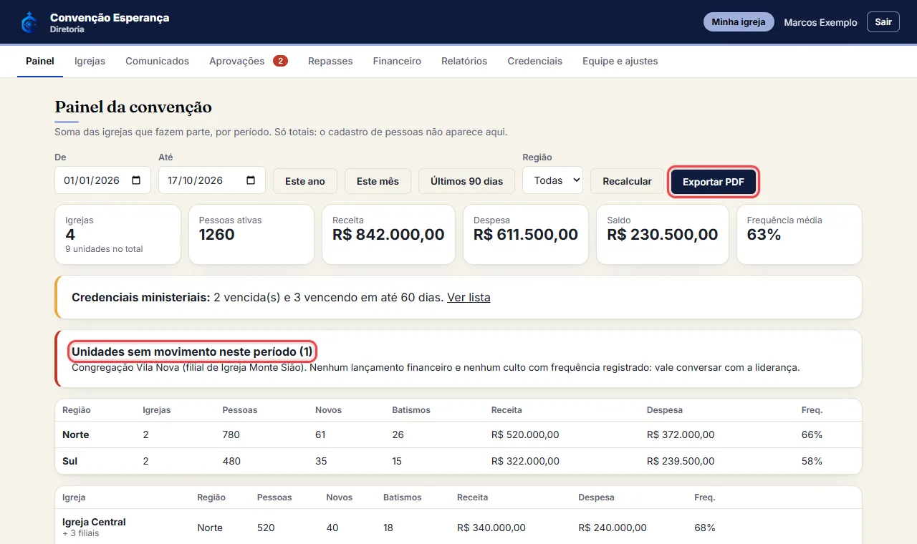Click the Sul despesa R$ 239.500,00 cell

(681, 461)
